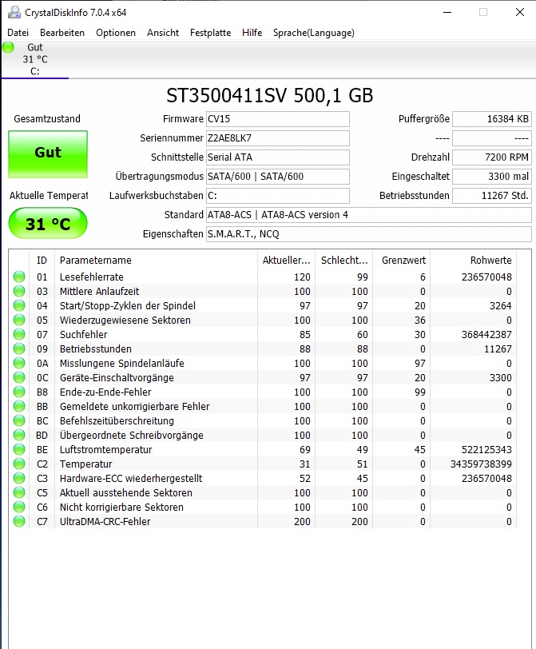Click raw value 522125343 in Luftstromtemperatur row
536x649 pixels.
pyautogui.click(x=486, y=449)
